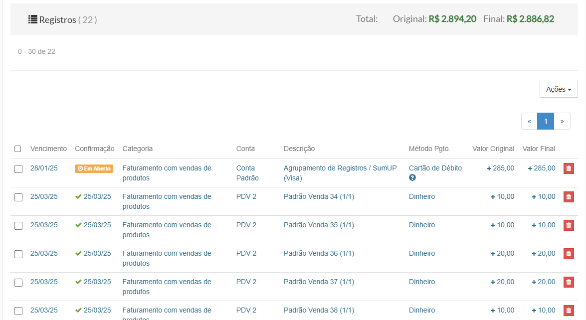
Task: Delete the Padrão Venda 38 entry
Action: click(569, 311)
